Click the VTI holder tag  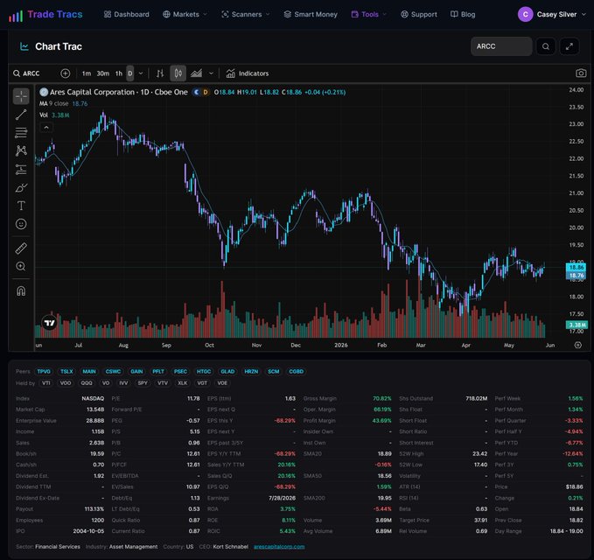click(x=45, y=383)
